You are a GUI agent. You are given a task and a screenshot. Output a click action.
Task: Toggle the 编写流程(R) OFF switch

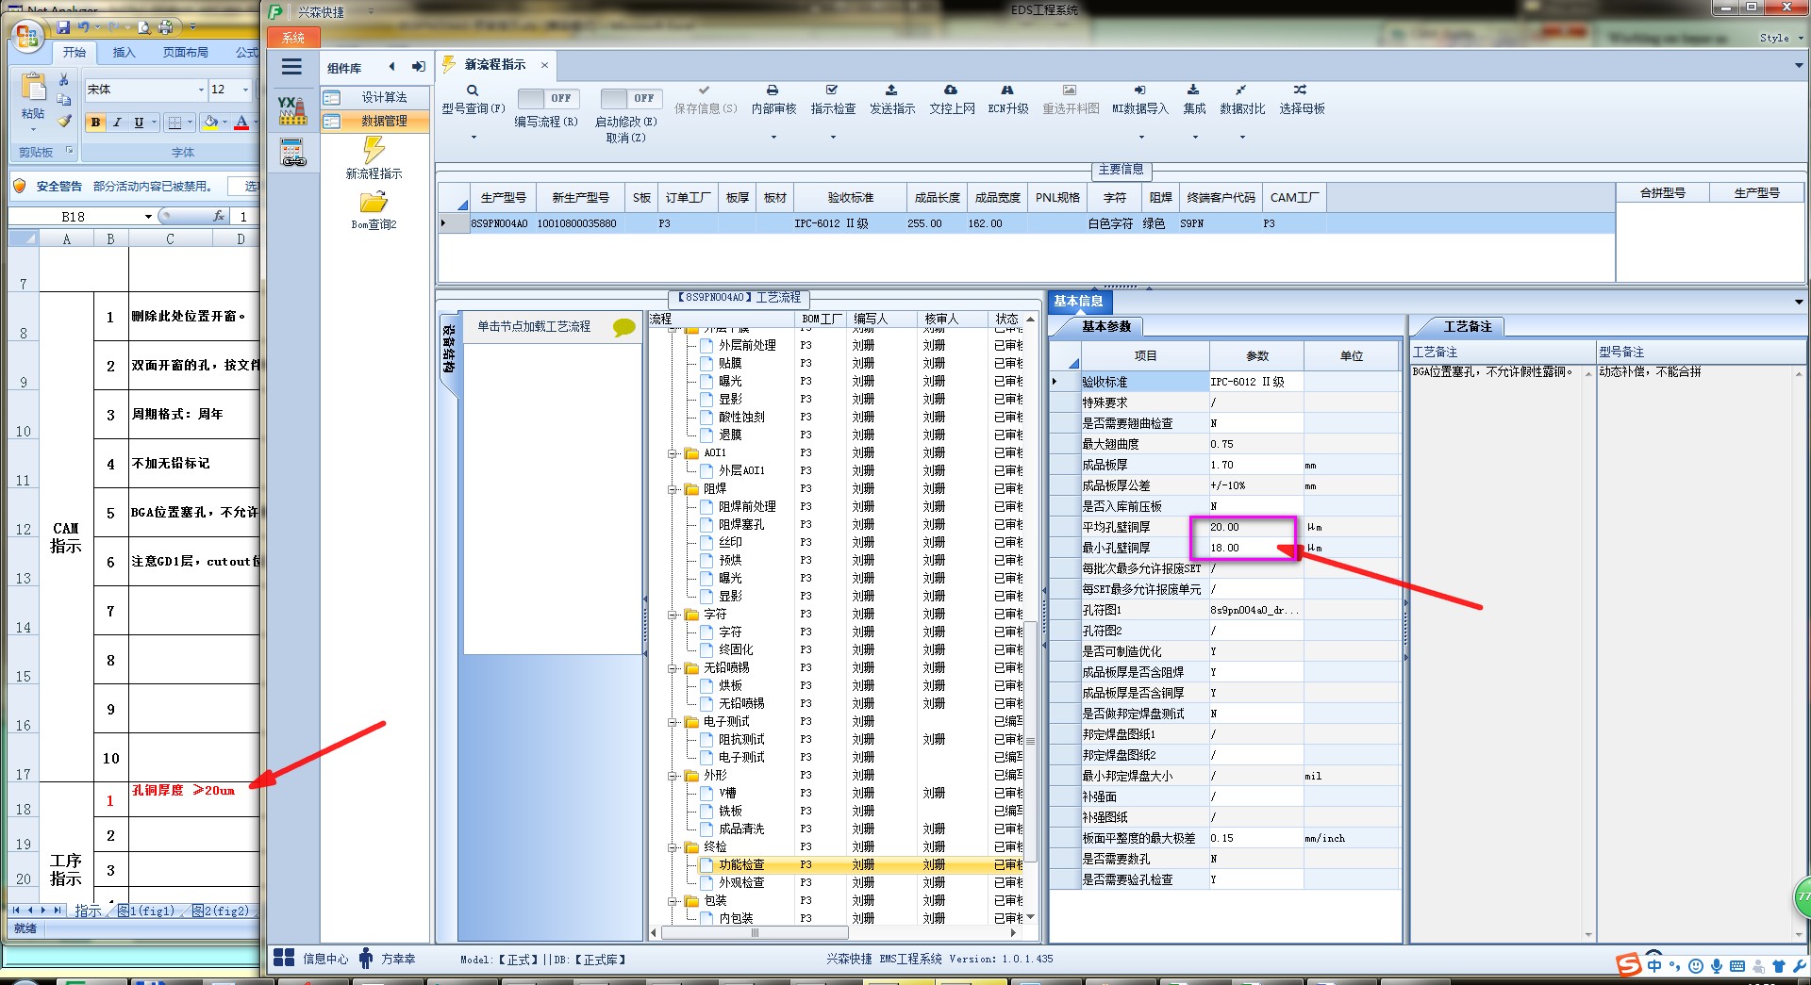[547, 98]
